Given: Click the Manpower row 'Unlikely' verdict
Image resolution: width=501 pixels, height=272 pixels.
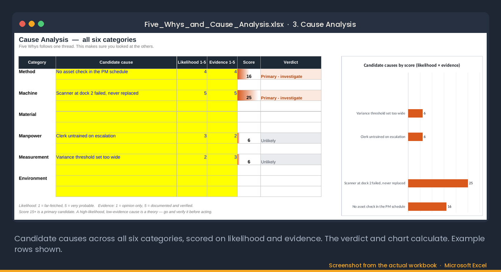Looking at the screenshot, I should pos(291,138).
